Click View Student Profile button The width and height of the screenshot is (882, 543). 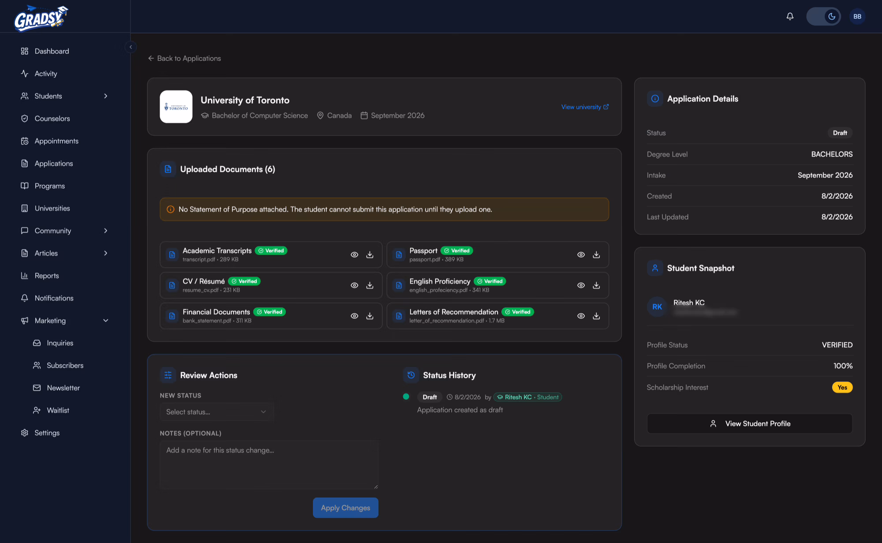coord(749,423)
